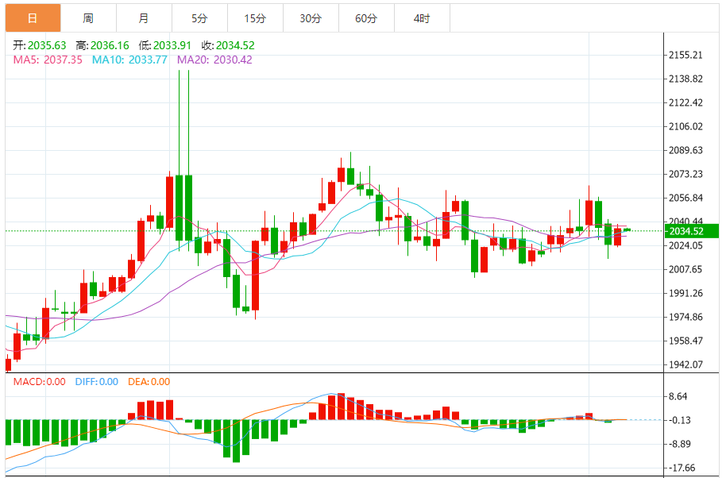Click the opening price 开: 2035.63
Screen dimensions: 726x478
(x=40, y=45)
